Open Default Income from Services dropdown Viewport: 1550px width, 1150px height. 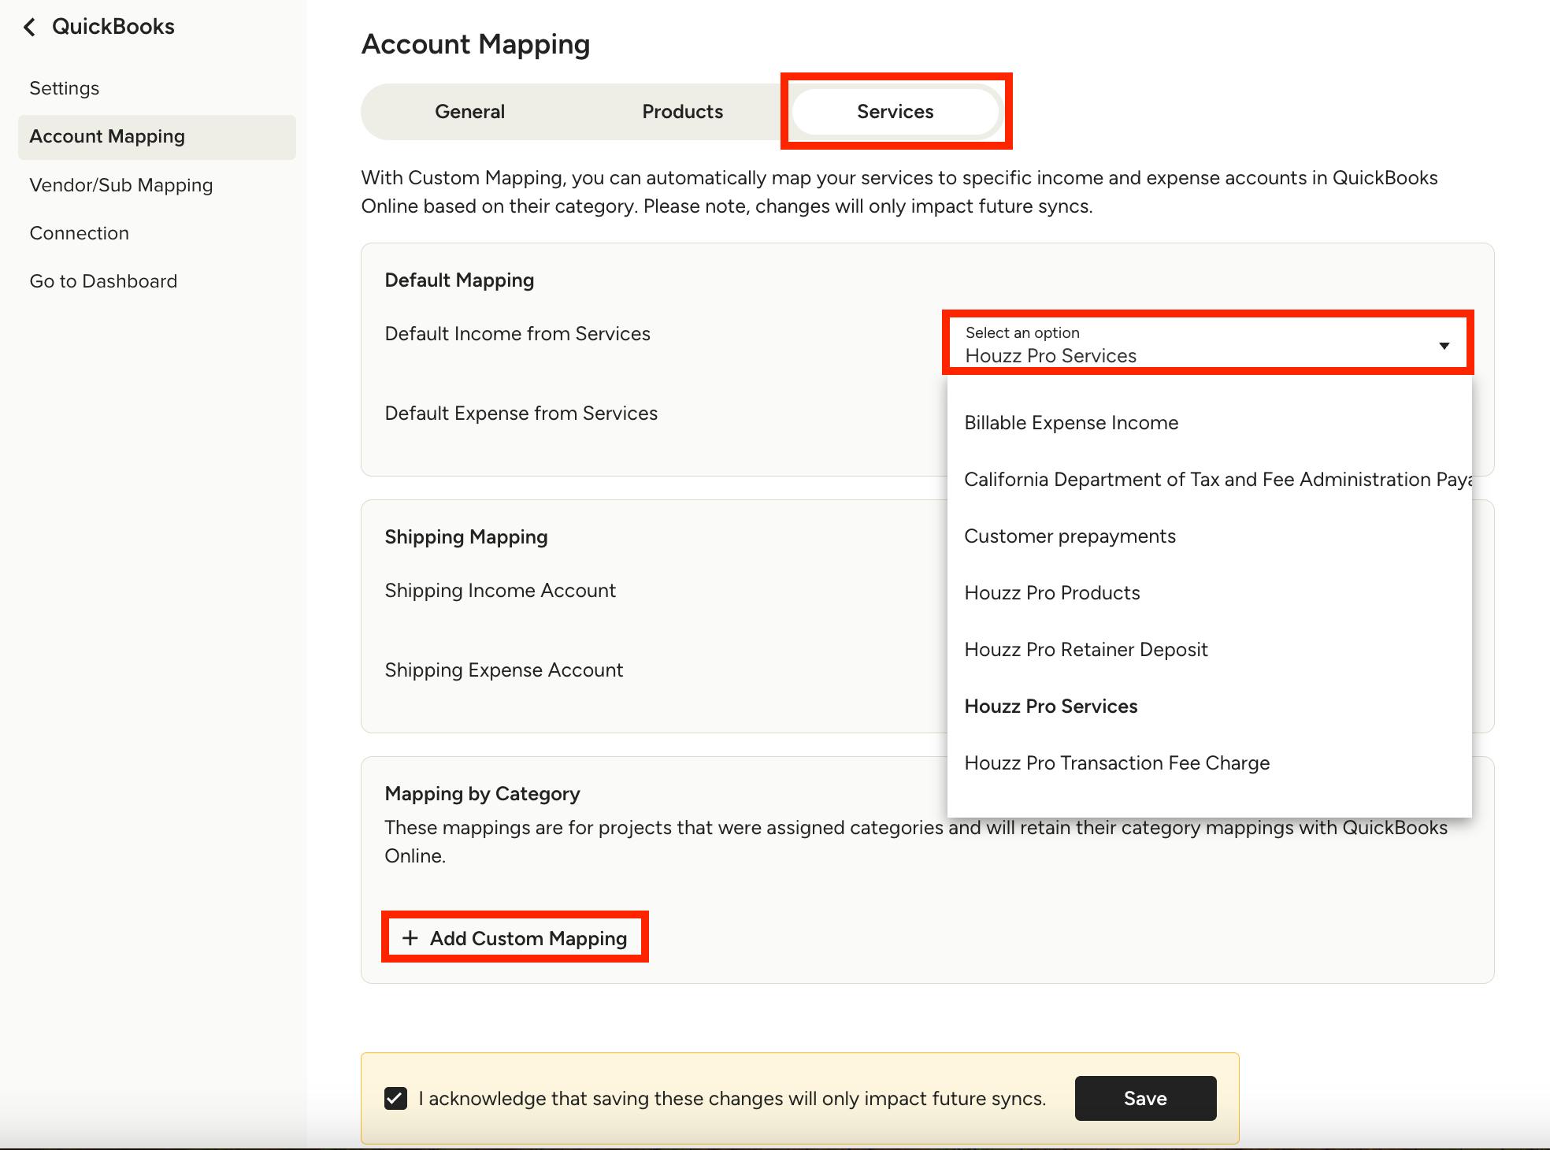click(x=1207, y=344)
